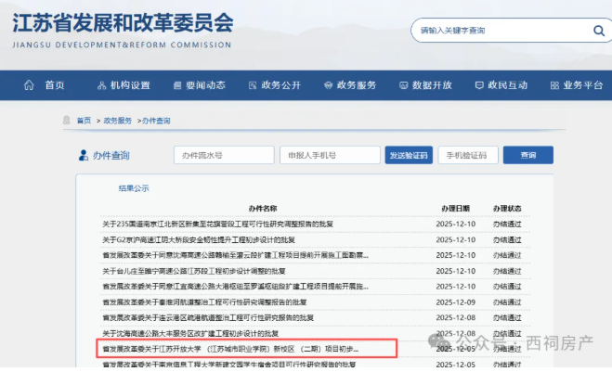612x372 pixels.
Task: Click the 机构设置 organization icon
Action: click(x=100, y=85)
